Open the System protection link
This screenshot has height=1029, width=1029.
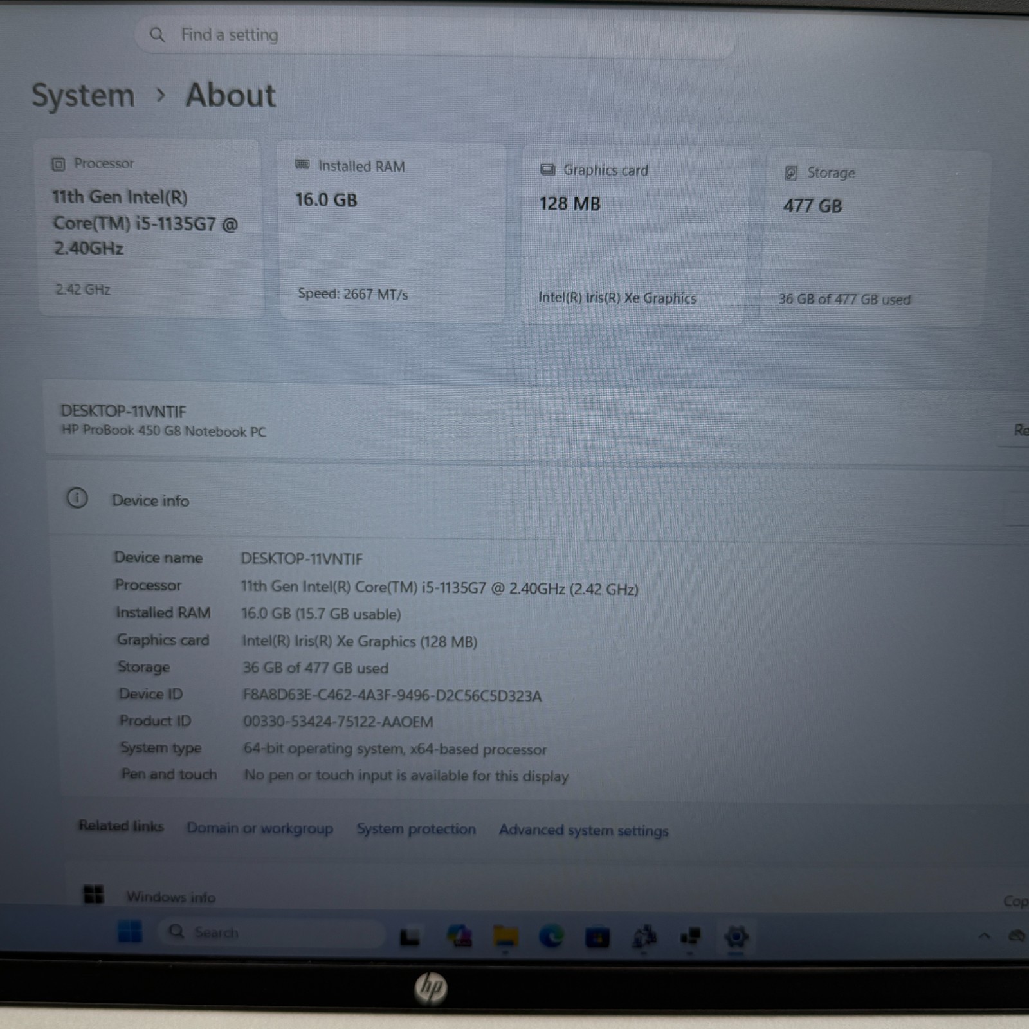pyautogui.click(x=416, y=830)
